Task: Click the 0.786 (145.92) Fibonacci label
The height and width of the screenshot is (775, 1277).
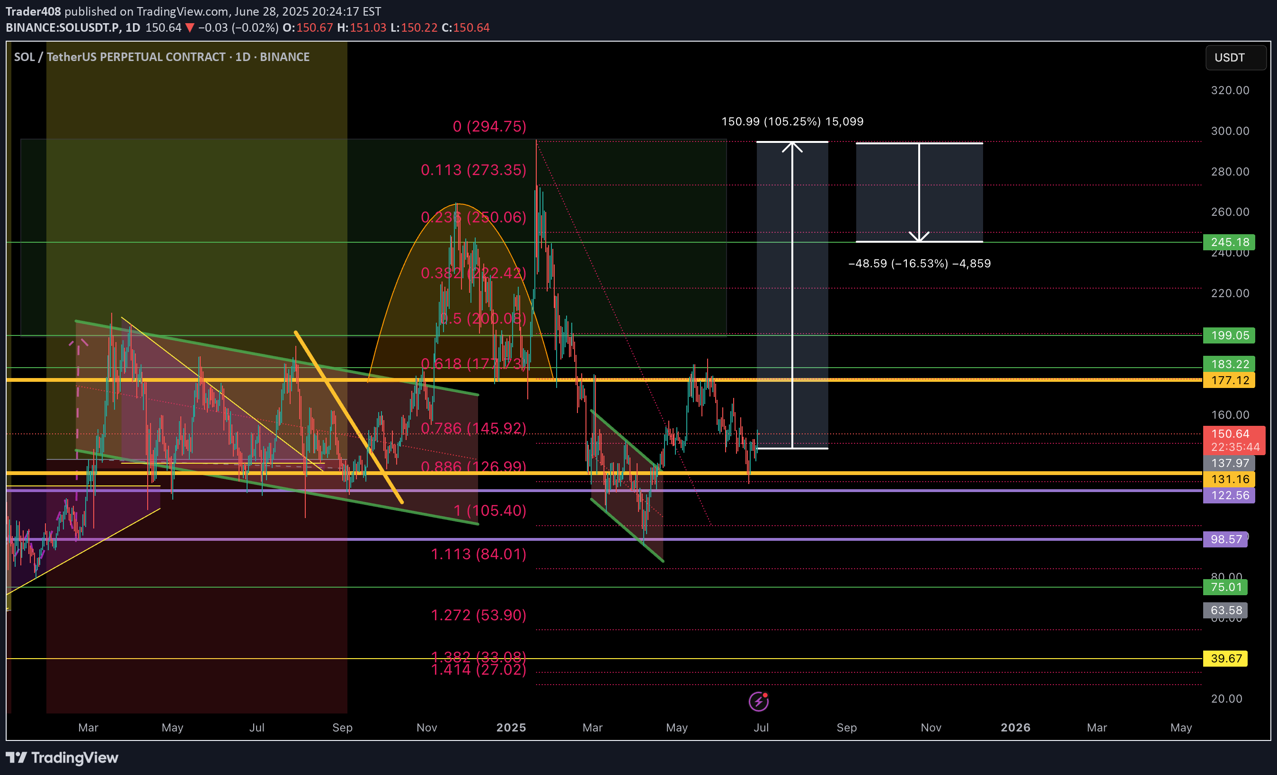Action: coord(473,428)
